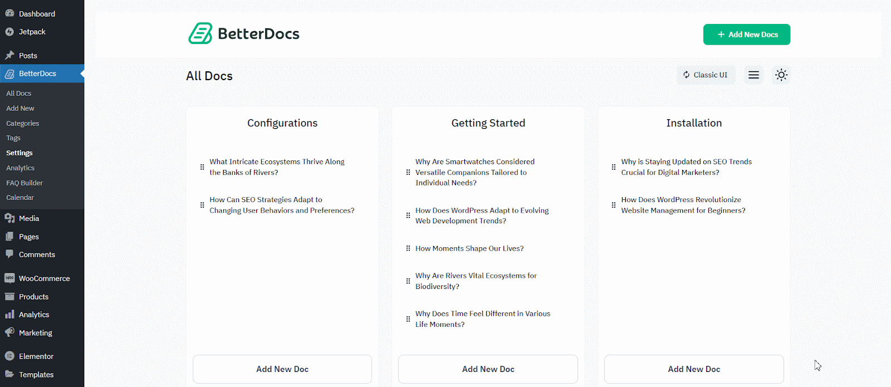Viewport: 891px width, 387px height.
Task: Open the Marketing menu label
Action: [x=36, y=333]
